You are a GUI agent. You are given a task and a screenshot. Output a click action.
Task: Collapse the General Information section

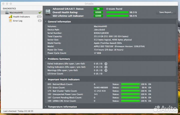(46, 21)
